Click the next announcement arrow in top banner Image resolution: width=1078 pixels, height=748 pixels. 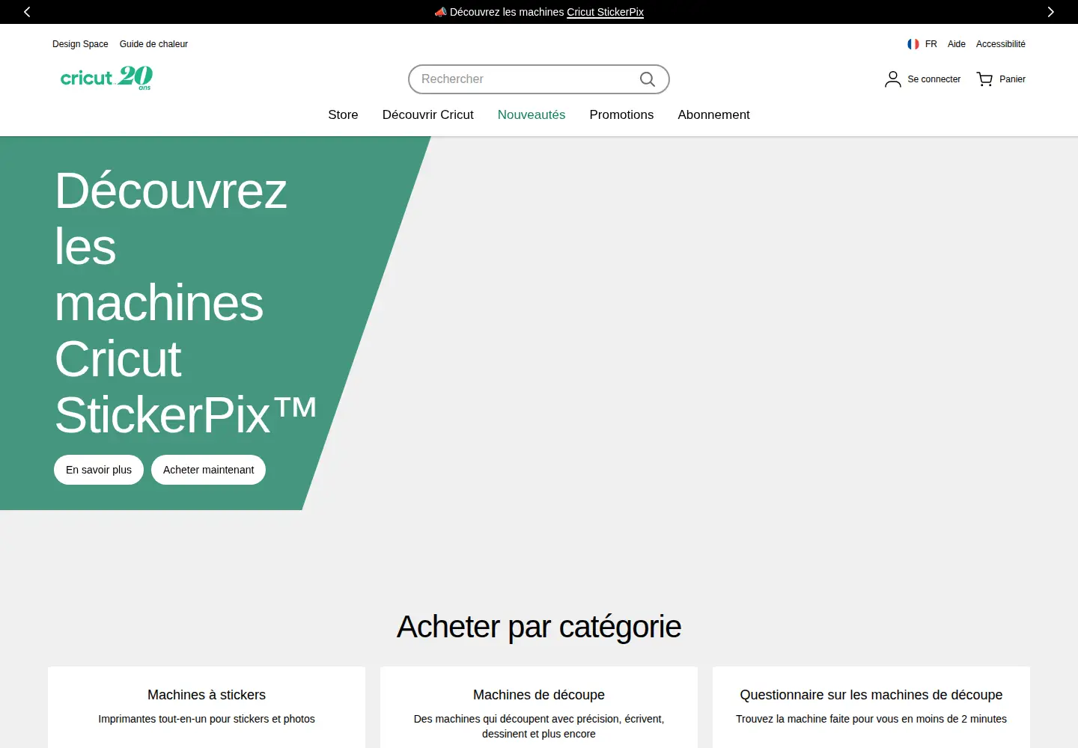coord(1050,12)
